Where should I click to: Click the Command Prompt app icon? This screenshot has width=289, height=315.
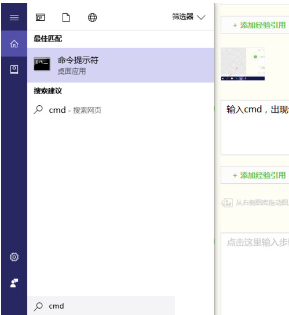(x=42, y=64)
